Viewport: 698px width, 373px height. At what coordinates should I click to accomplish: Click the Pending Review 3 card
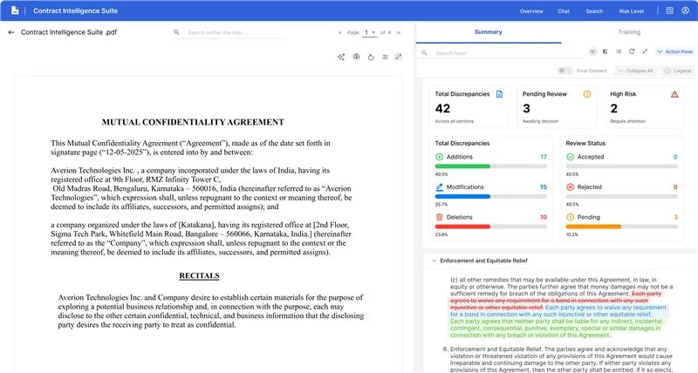pos(557,107)
